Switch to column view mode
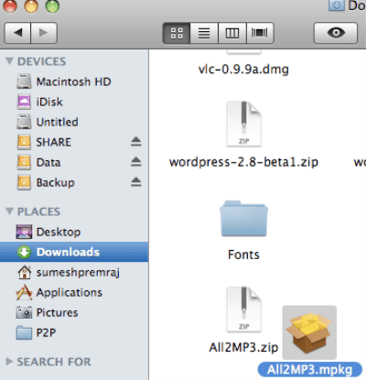Screen dimensions: 366x380 click(x=232, y=33)
